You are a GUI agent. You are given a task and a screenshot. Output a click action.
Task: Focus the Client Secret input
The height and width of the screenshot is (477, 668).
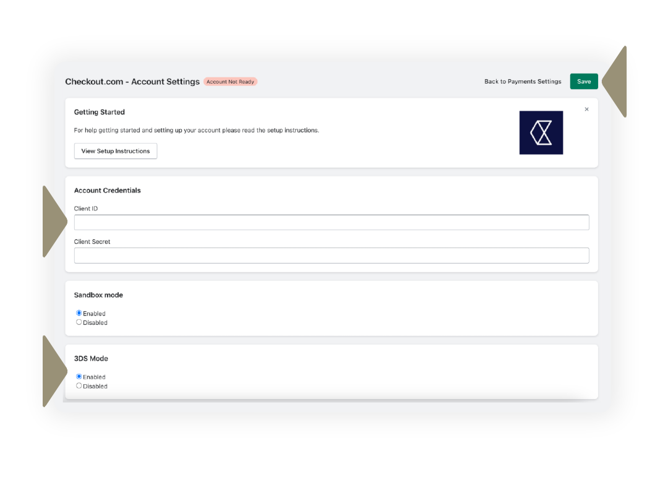[x=332, y=255]
